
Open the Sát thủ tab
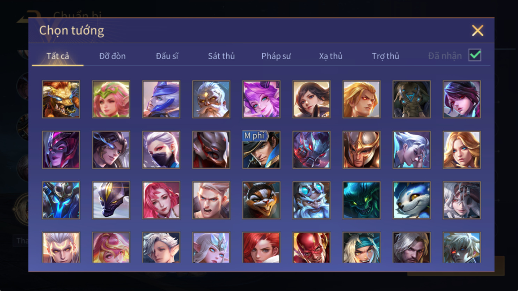click(x=221, y=56)
